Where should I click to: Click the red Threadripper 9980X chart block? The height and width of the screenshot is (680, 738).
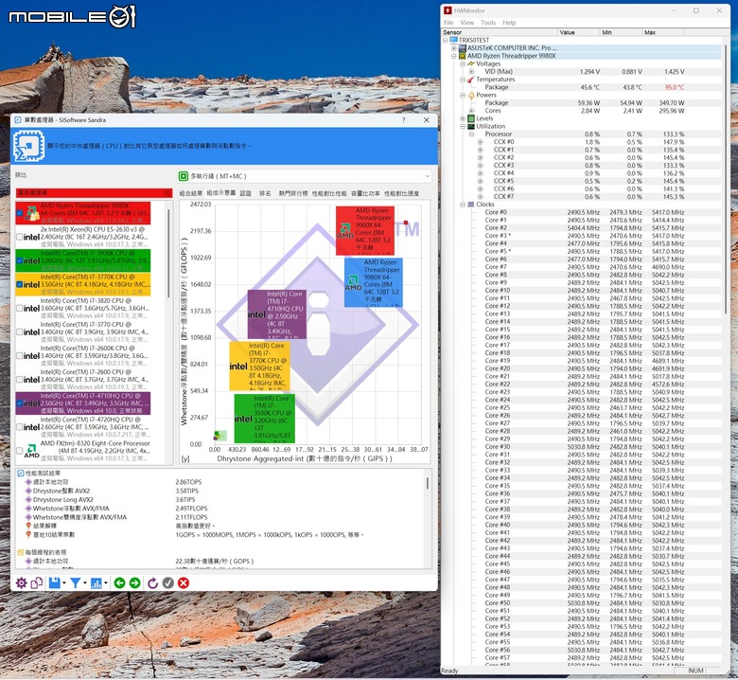(x=365, y=231)
